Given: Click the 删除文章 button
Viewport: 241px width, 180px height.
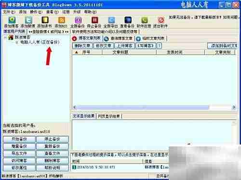Looking at the screenshot, I should (x=82, y=46).
